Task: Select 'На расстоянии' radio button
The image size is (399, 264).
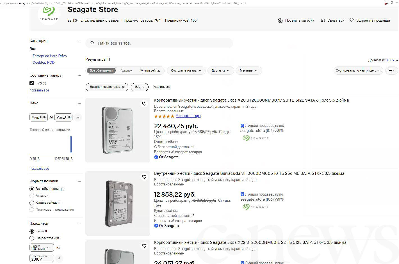Action: pos(32,238)
